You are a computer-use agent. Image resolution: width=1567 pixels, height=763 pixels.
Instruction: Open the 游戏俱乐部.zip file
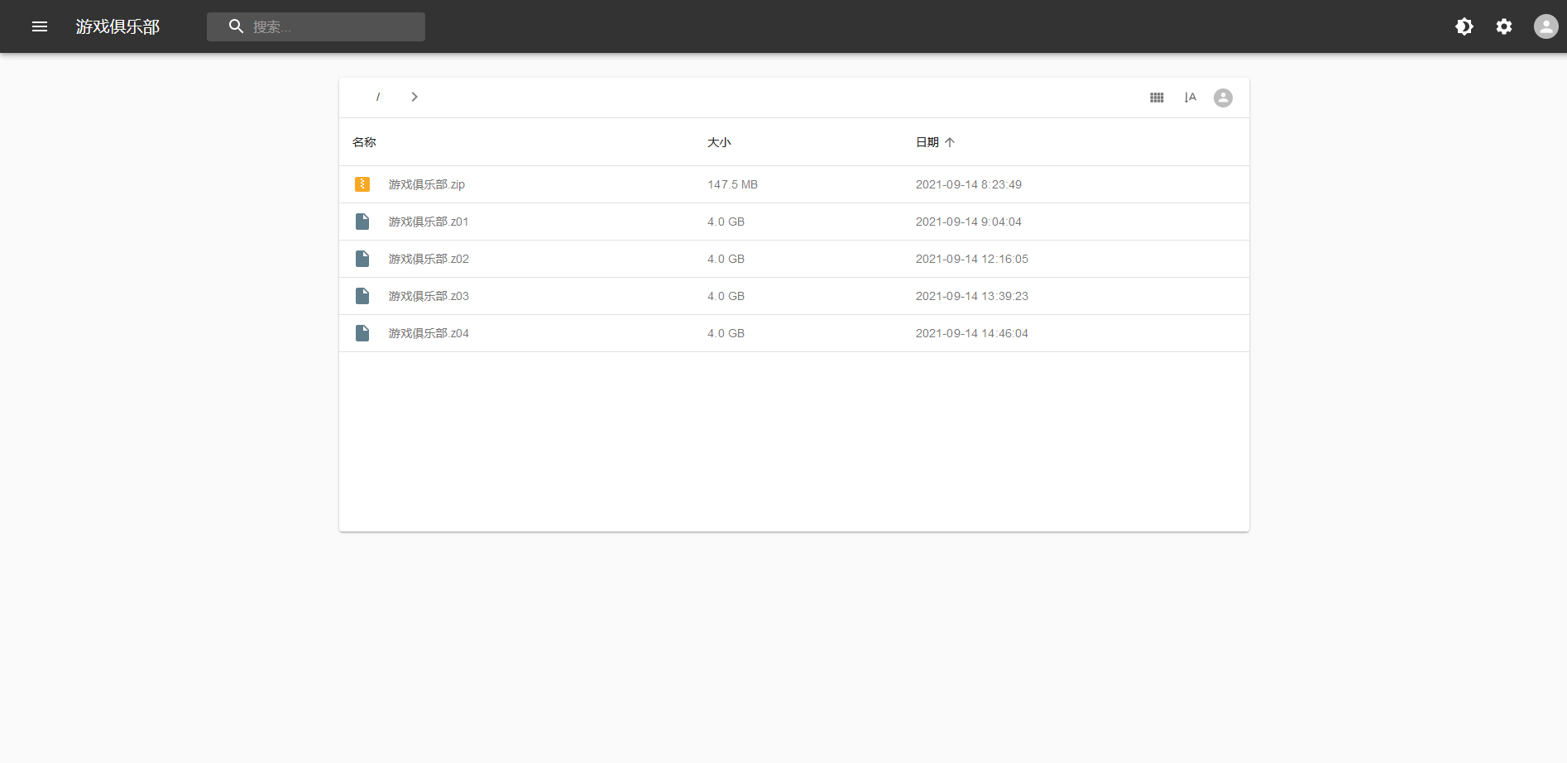point(427,184)
